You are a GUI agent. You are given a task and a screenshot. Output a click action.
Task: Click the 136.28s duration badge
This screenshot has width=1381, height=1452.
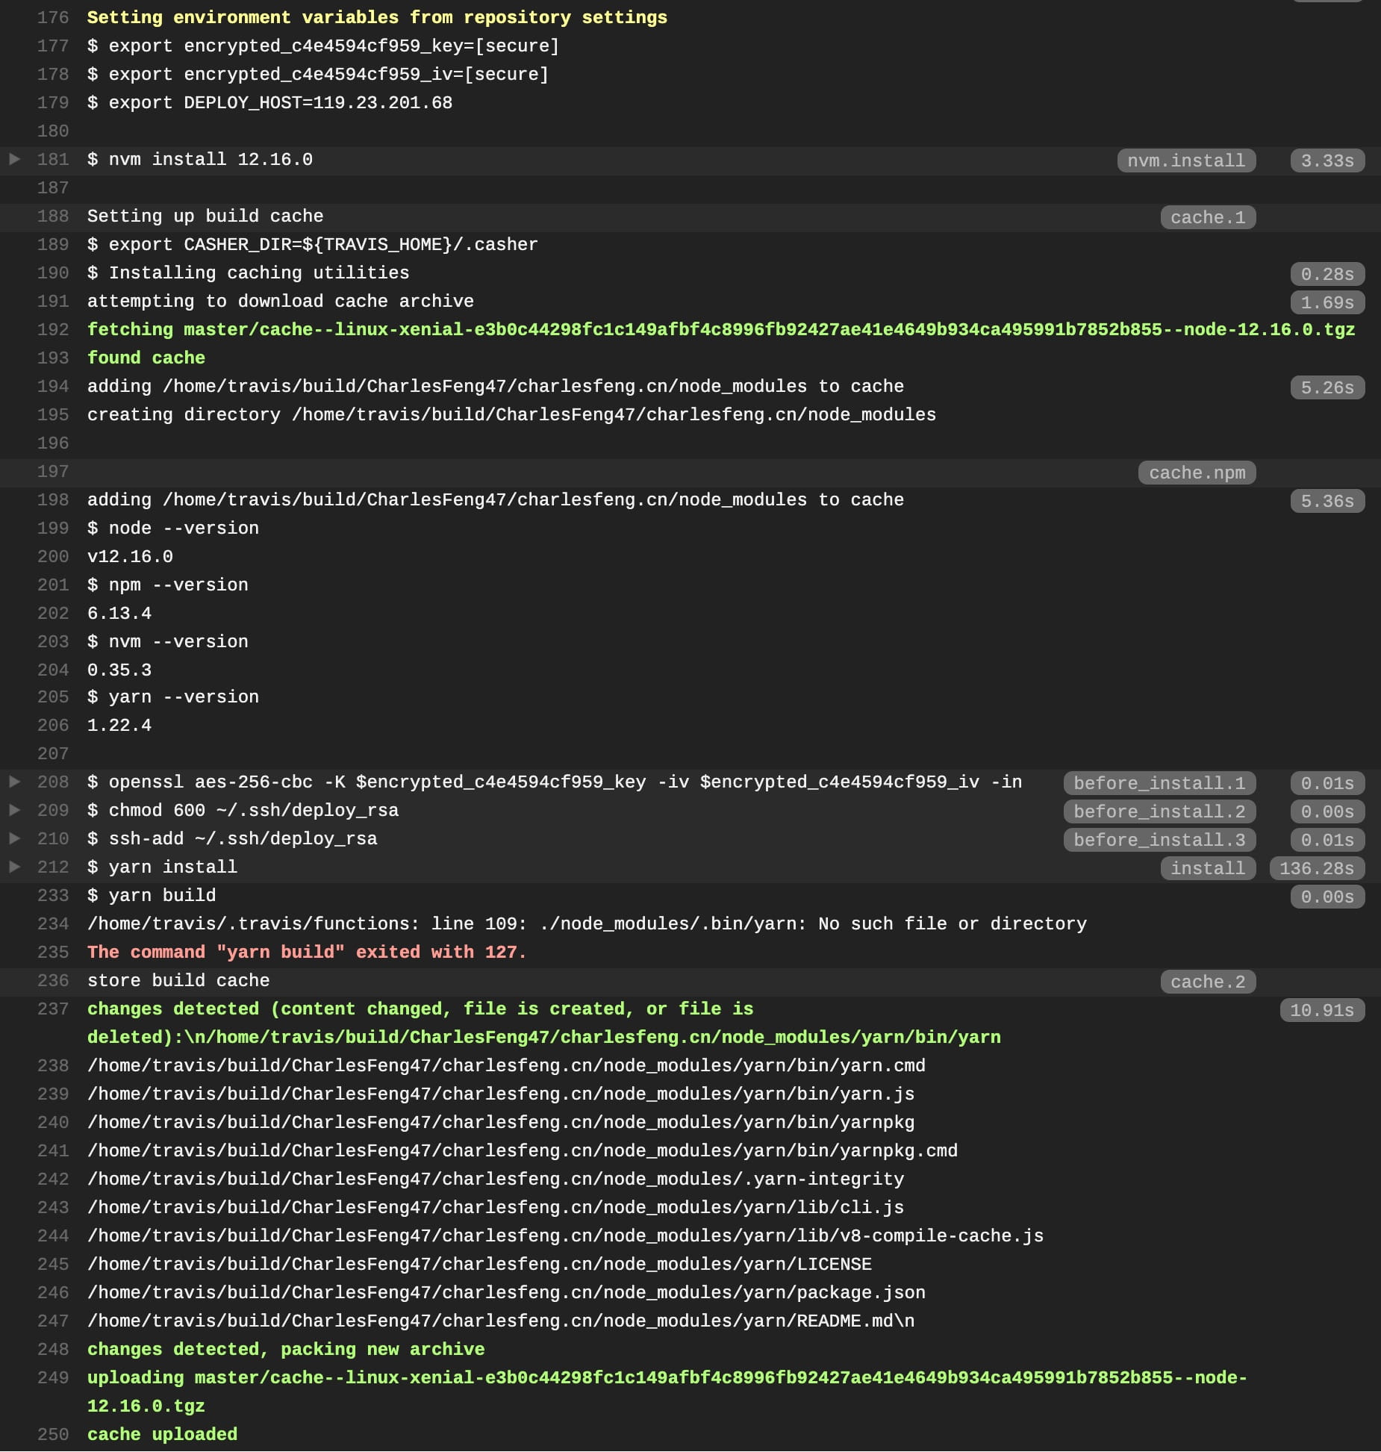click(1316, 868)
